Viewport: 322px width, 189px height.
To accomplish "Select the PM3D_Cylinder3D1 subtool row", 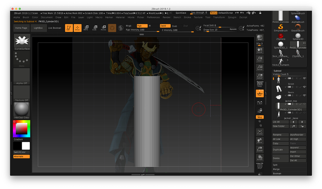I will pos(291,106).
